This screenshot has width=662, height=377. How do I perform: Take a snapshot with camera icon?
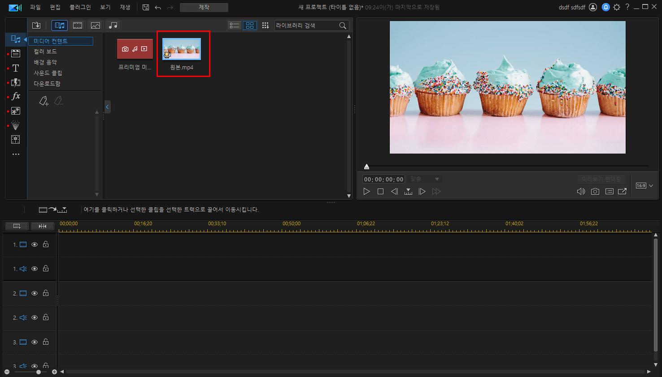pos(595,192)
